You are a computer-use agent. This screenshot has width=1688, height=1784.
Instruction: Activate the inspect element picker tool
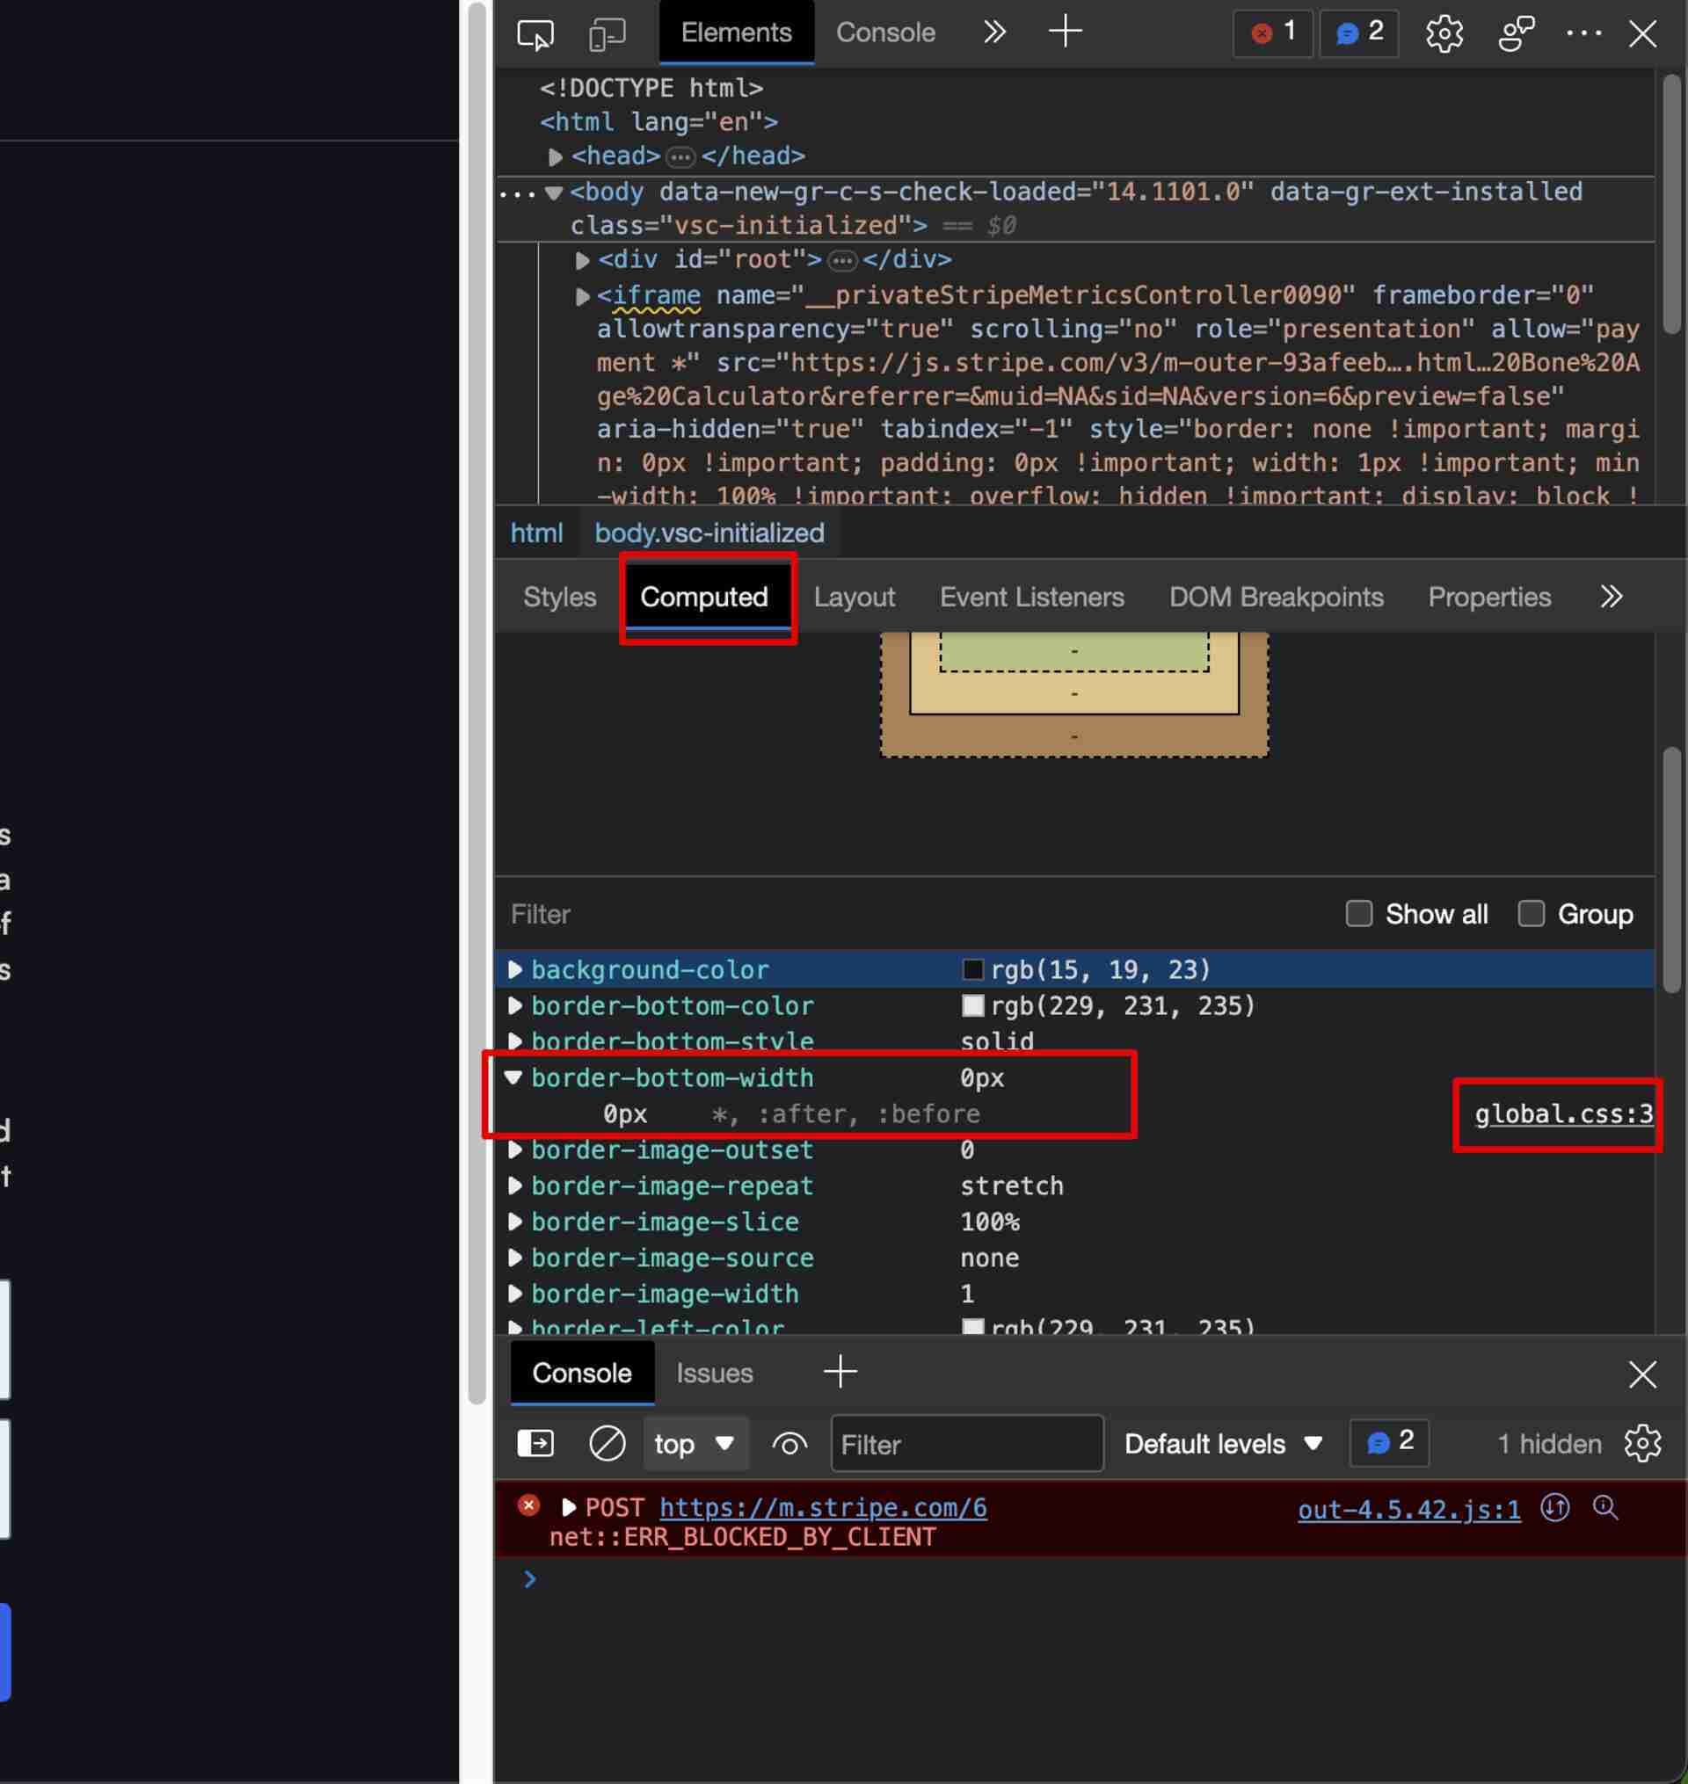coord(535,33)
